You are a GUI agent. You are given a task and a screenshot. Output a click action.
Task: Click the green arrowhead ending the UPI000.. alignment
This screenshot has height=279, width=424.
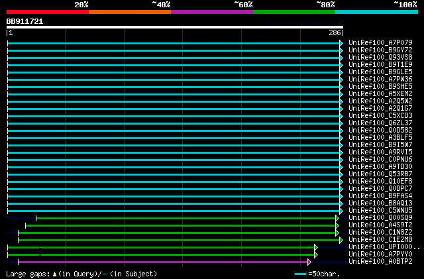click(316, 248)
